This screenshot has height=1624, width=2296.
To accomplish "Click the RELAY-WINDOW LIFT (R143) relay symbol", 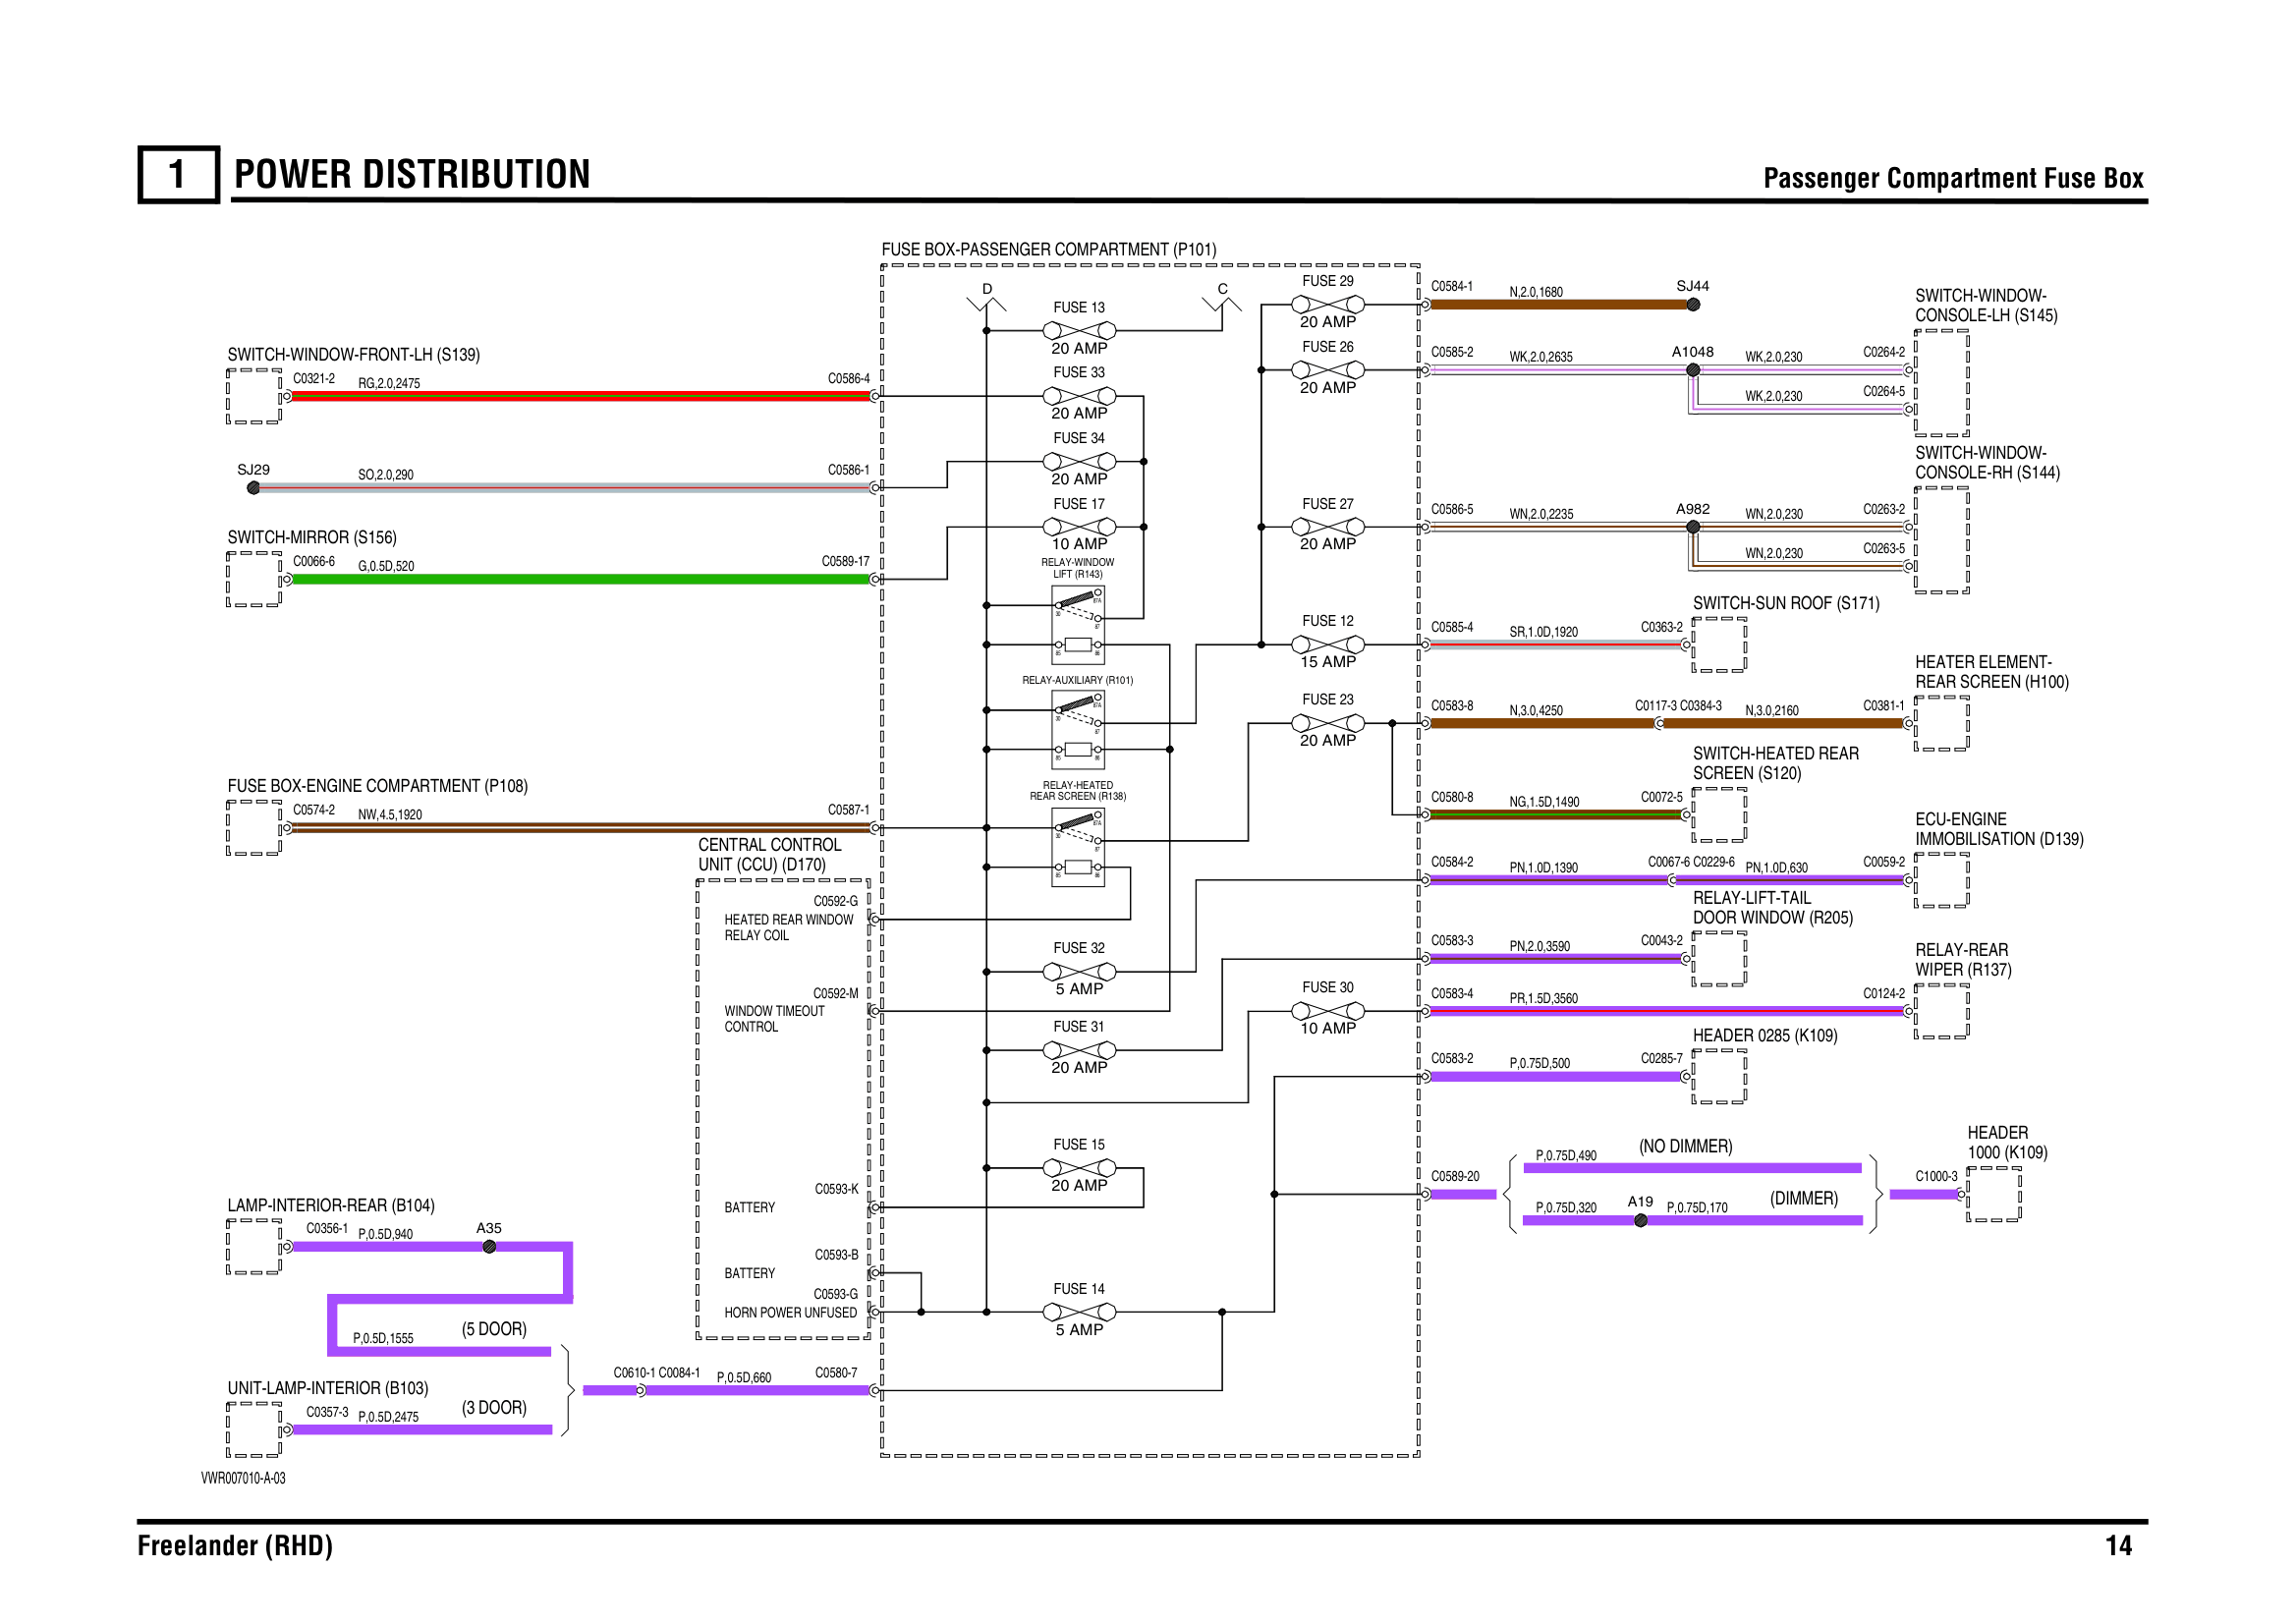I will pos(1078,625).
